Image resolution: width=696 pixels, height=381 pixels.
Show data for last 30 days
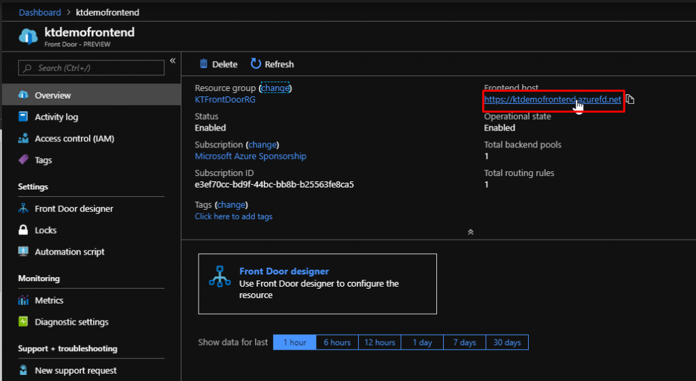point(507,342)
